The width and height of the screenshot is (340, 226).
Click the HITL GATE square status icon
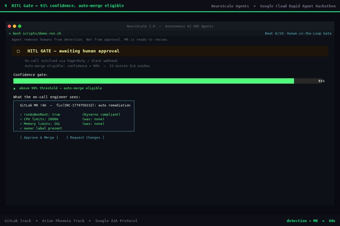point(18,51)
